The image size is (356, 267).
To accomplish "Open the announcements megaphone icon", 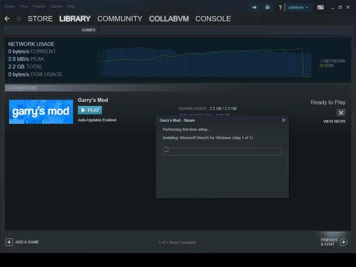I will (254, 8).
